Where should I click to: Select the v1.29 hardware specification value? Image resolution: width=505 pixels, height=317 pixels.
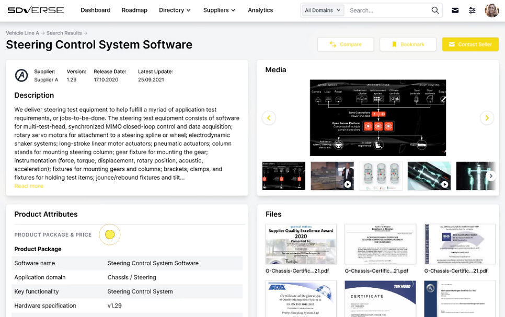point(114,306)
